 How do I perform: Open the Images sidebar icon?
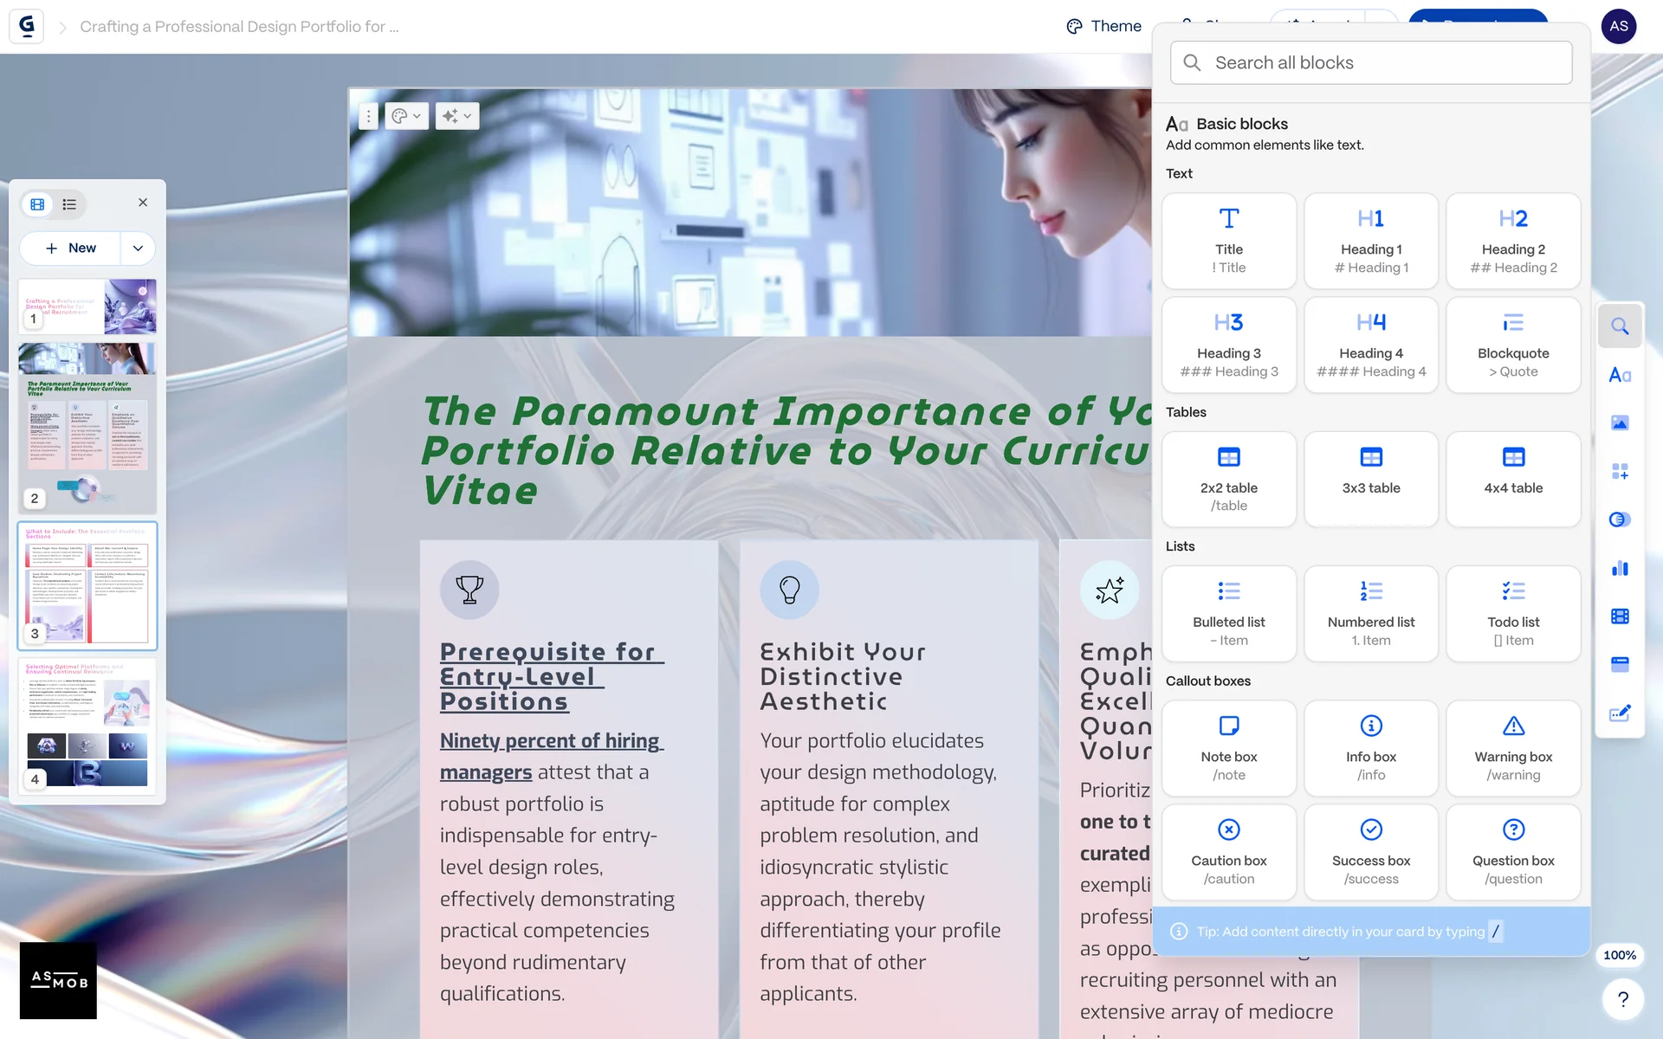(x=1620, y=423)
